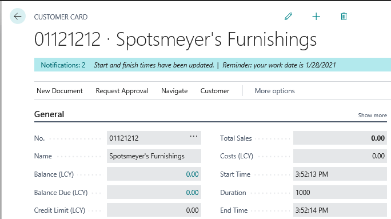Click the work date reminder notification

click(x=279, y=65)
